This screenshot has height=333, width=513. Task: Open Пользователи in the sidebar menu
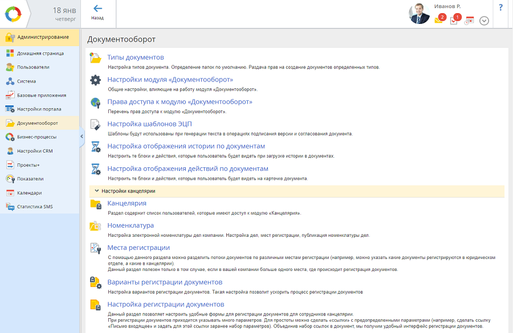pyautogui.click(x=32, y=67)
